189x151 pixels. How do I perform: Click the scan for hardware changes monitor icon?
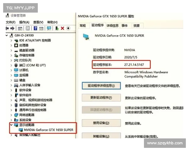pyautogui.click(x=49, y=28)
